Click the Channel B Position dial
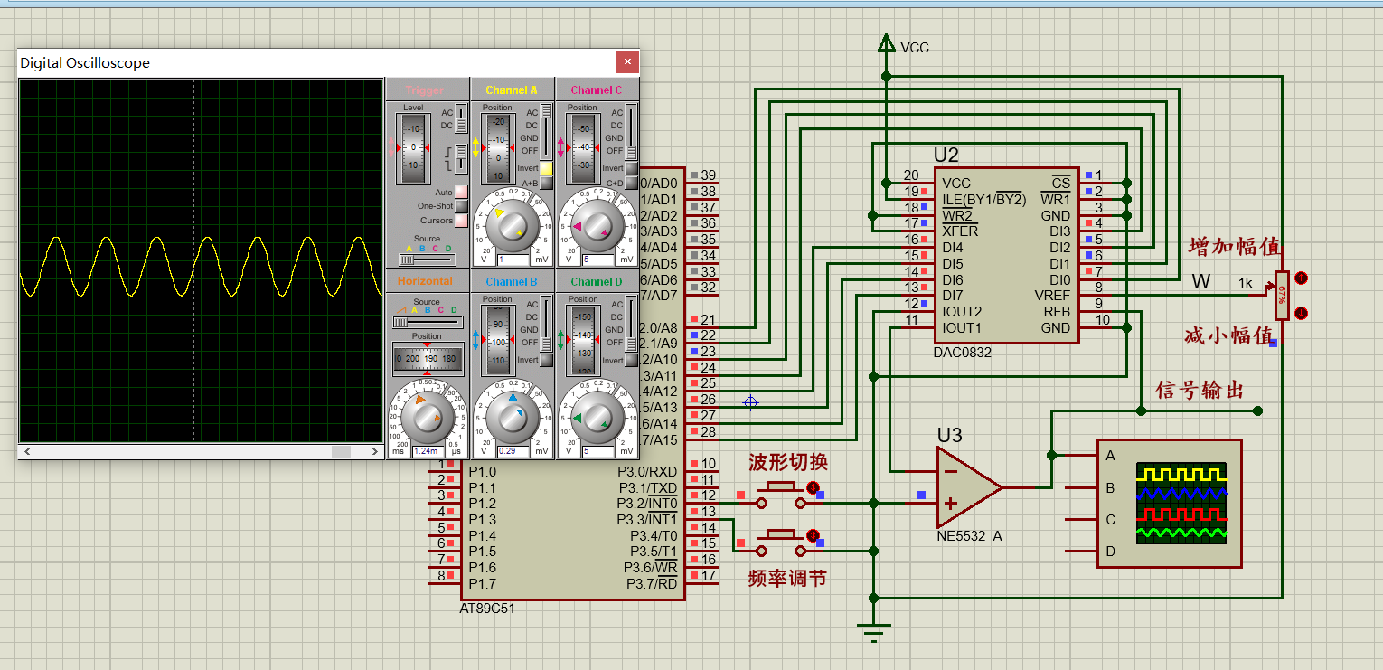 click(497, 339)
